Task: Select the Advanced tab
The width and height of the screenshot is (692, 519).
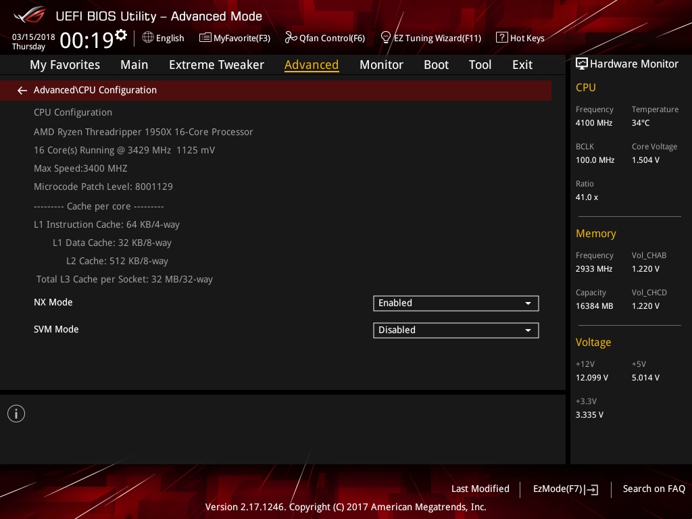Action: pyautogui.click(x=312, y=65)
